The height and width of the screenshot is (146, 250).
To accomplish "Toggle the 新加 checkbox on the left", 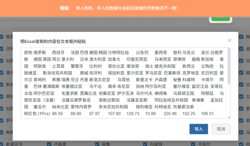I will click(x=2, y=84).
